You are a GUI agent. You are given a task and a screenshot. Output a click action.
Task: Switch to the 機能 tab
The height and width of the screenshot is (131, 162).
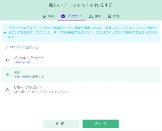(x=95, y=16)
